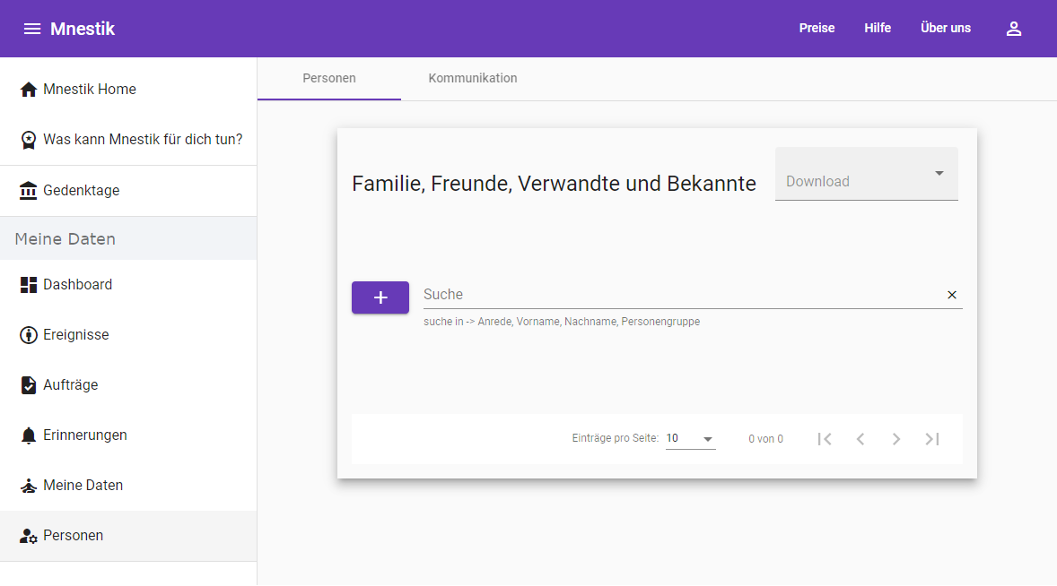1057x586 pixels.
Task: Click the Mnestik Home house icon
Action: click(x=28, y=90)
